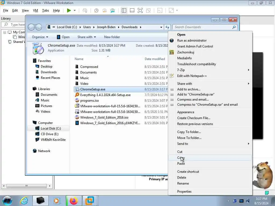Enter full screen mode icon
The height and width of the screenshot is (206, 275).
click(140, 10)
